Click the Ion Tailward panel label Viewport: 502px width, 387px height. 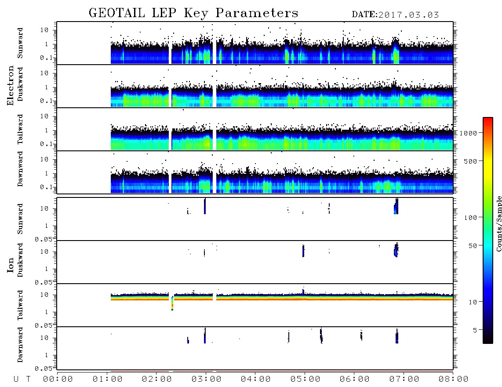pyautogui.click(x=20, y=305)
